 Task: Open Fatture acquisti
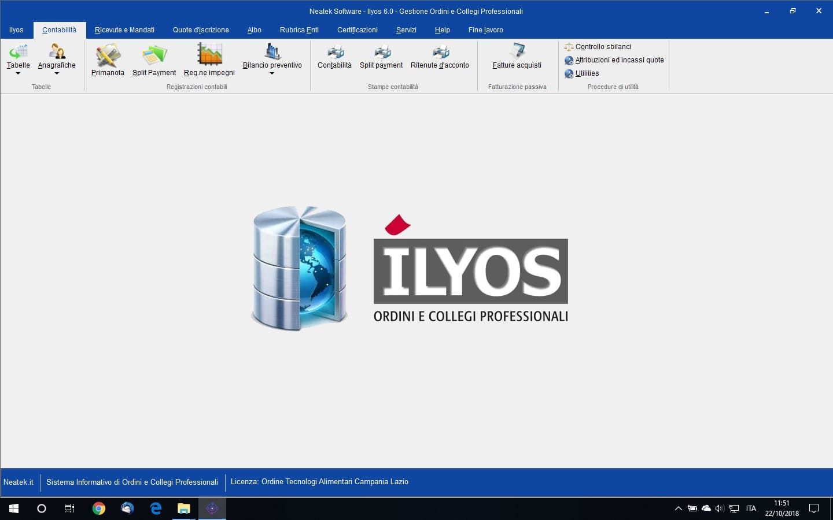517,57
